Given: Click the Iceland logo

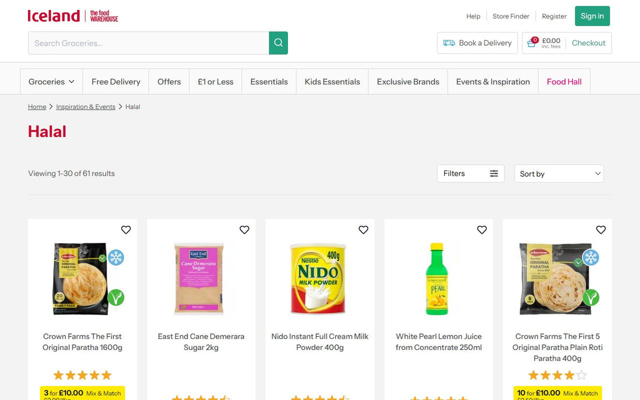Looking at the screenshot, I should 54,16.
